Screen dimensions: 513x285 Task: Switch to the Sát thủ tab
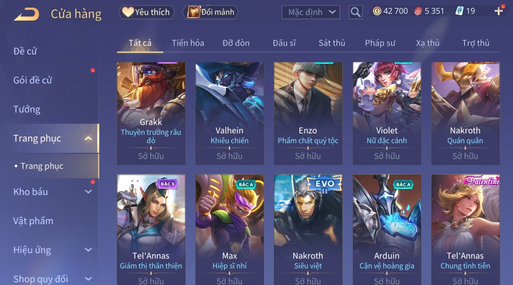pyautogui.click(x=332, y=43)
